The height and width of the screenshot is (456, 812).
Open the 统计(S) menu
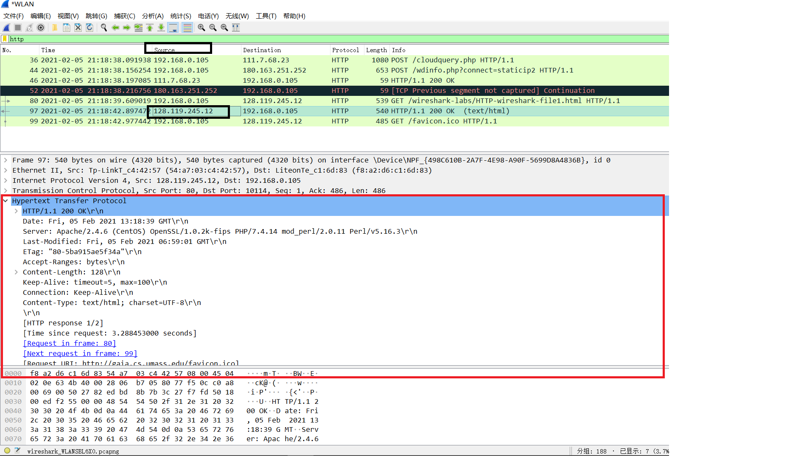[181, 16]
